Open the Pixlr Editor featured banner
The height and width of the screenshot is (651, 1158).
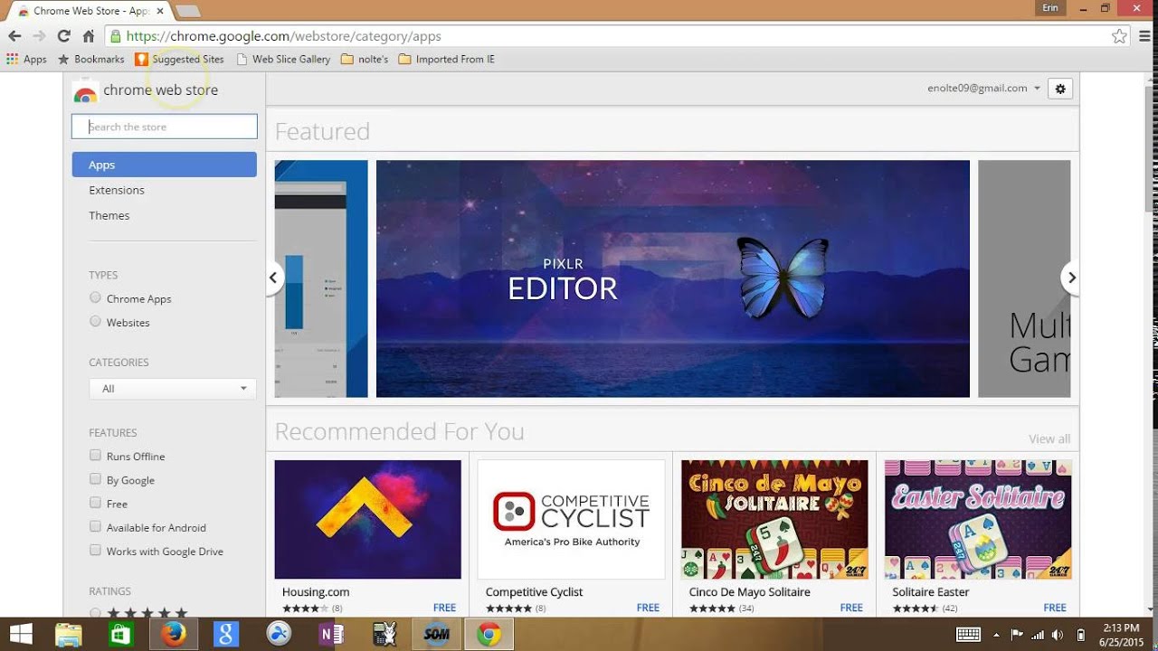coord(672,278)
